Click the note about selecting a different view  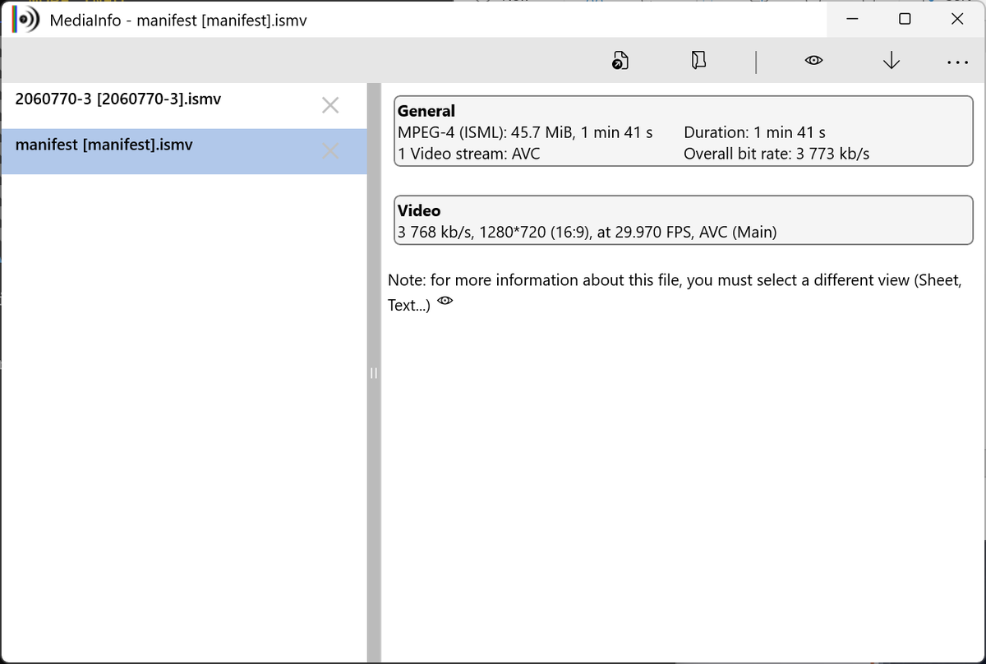click(x=675, y=292)
